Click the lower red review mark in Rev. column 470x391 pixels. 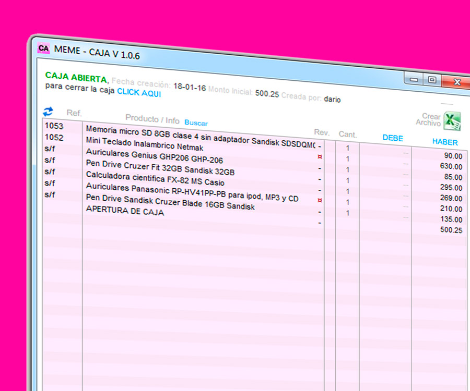320,200
